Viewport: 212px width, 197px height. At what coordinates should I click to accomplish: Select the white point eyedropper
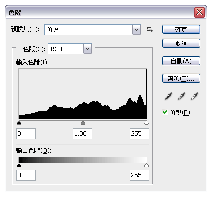[x=194, y=96]
